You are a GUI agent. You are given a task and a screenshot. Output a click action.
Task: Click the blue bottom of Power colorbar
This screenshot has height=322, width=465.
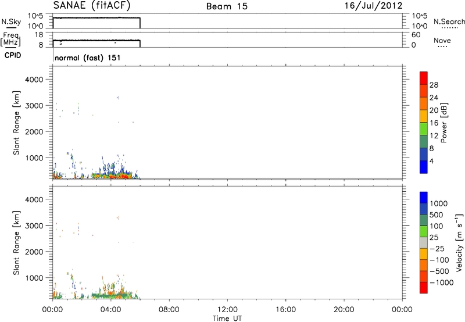[x=424, y=167]
